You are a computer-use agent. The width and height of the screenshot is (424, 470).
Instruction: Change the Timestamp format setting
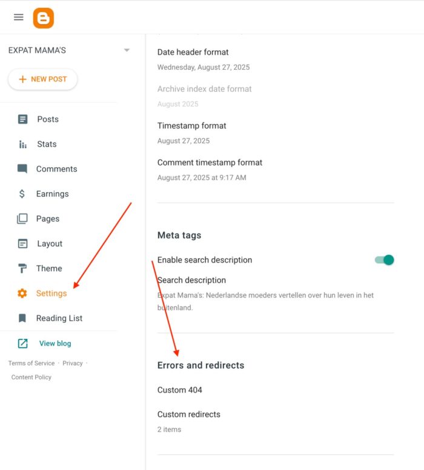(191, 126)
